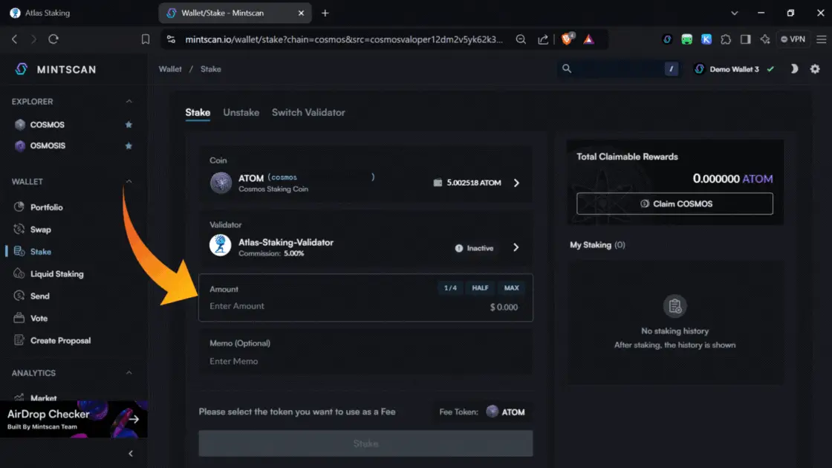Click the Brave Shields icon in address bar

pos(568,39)
